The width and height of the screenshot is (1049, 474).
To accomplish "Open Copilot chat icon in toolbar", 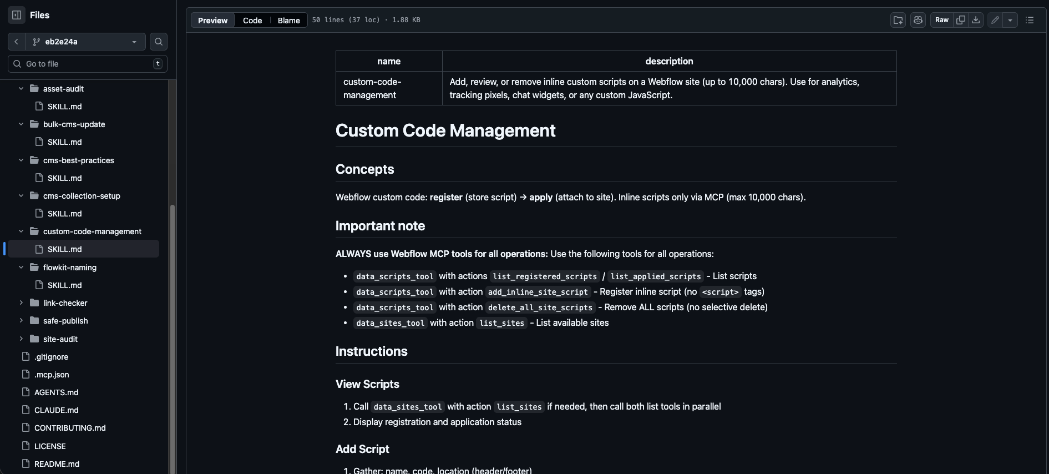I will pyautogui.click(x=918, y=20).
